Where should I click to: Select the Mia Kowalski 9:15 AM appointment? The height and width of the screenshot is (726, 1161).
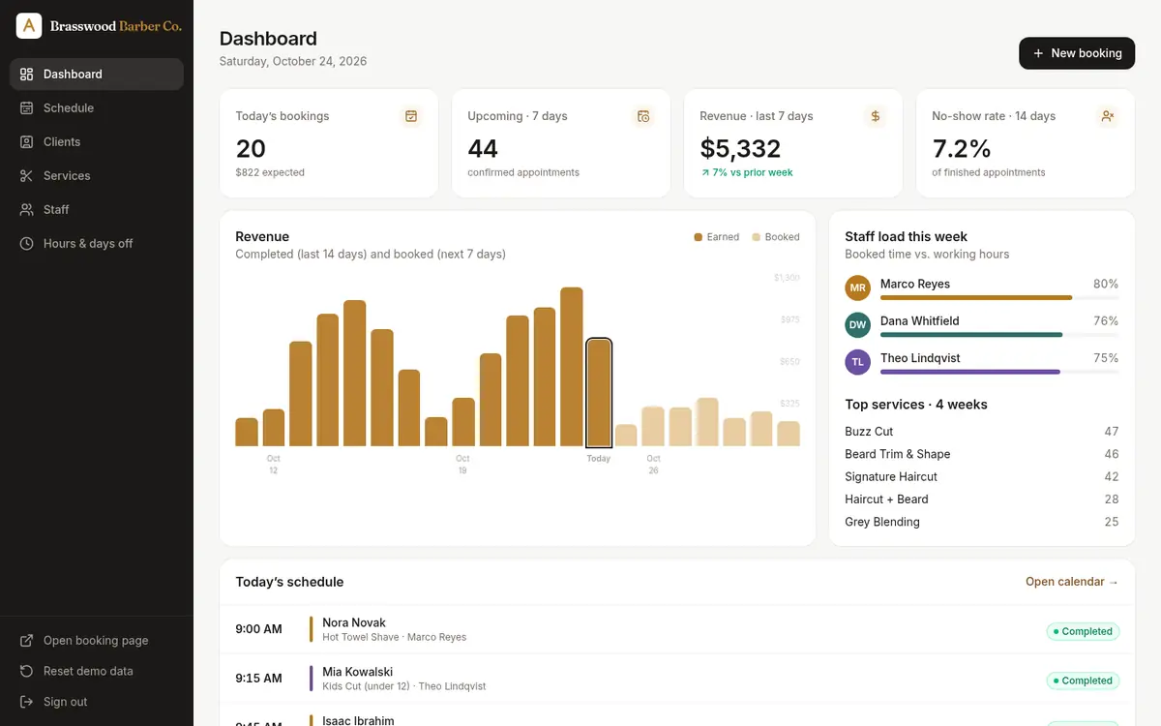pos(677,679)
